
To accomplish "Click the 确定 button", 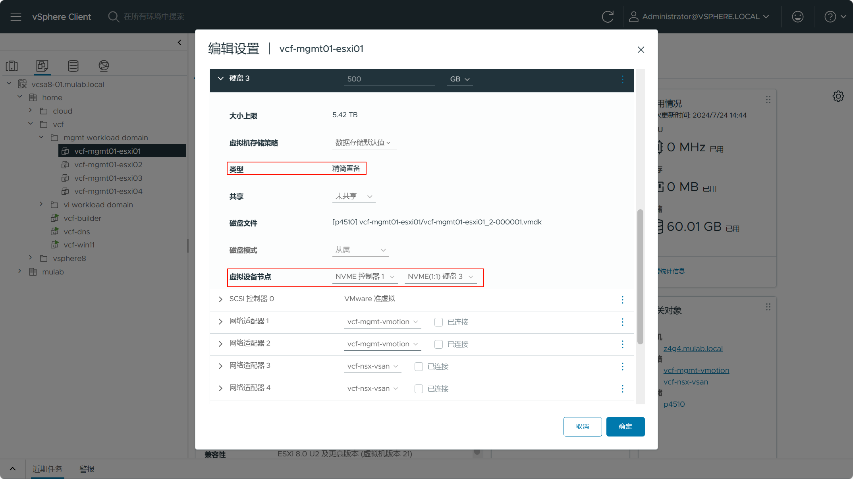I will click(x=625, y=427).
